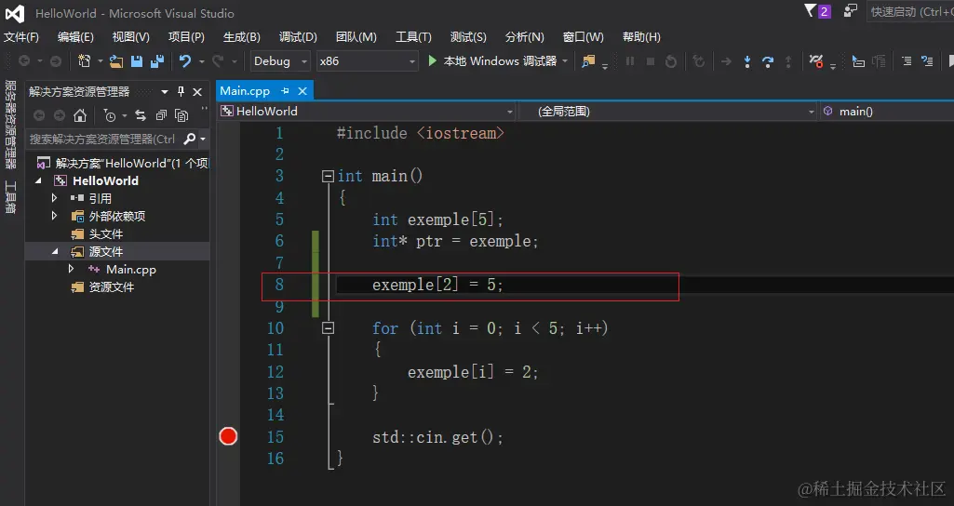Open the 文件(F) menu

pos(21,37)
